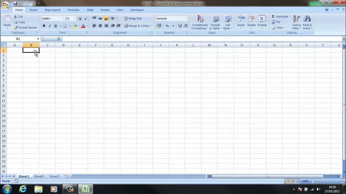Open the General number format dropdown

pyautogui.click(x=186, y=19)
